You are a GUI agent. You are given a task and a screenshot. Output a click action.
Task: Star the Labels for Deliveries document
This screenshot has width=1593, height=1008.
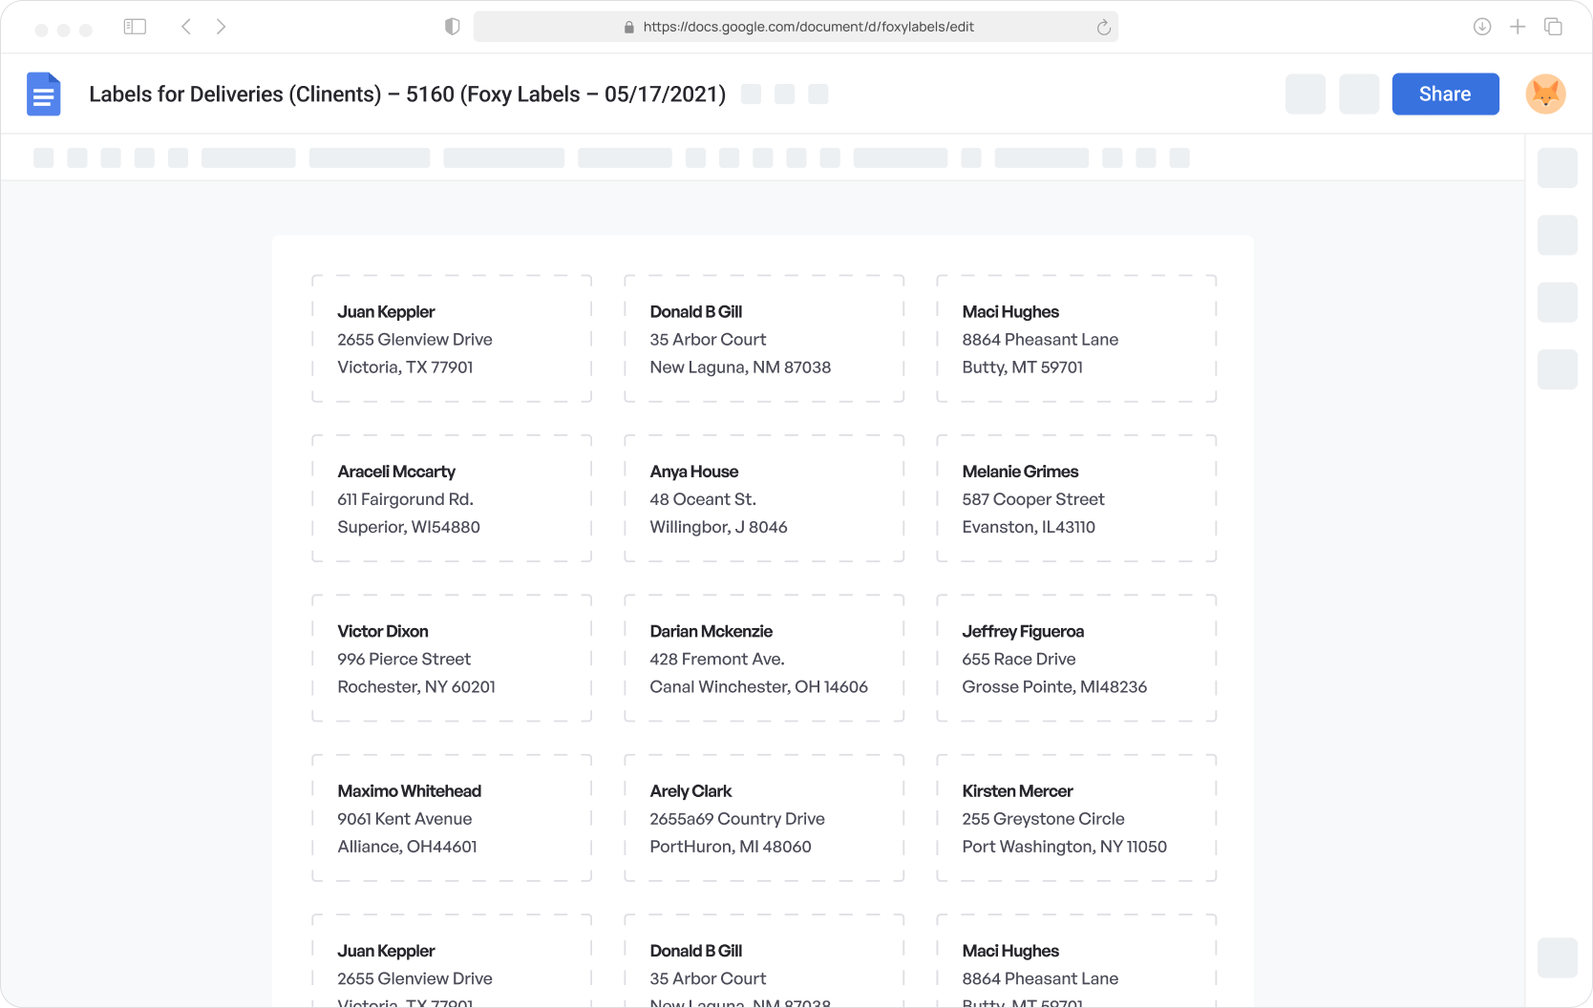click(752, 94)
